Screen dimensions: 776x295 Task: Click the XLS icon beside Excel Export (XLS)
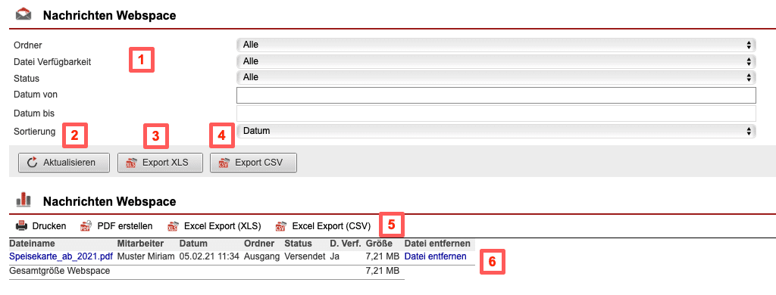coord(173,226)
